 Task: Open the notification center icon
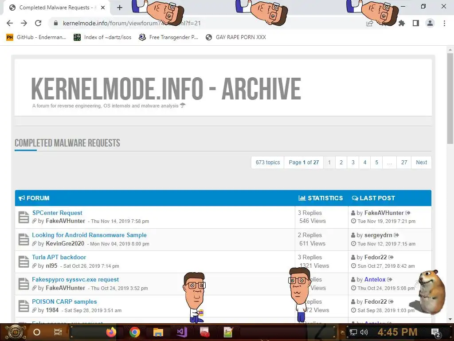tap(436, 333)
